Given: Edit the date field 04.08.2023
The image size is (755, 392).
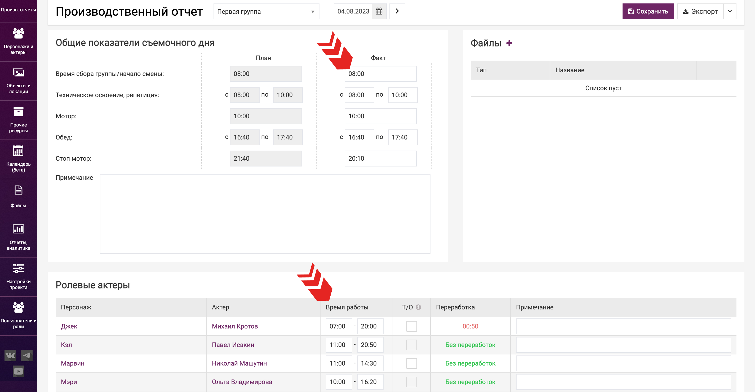Looking at the screenshot, I should pos(353,11).
